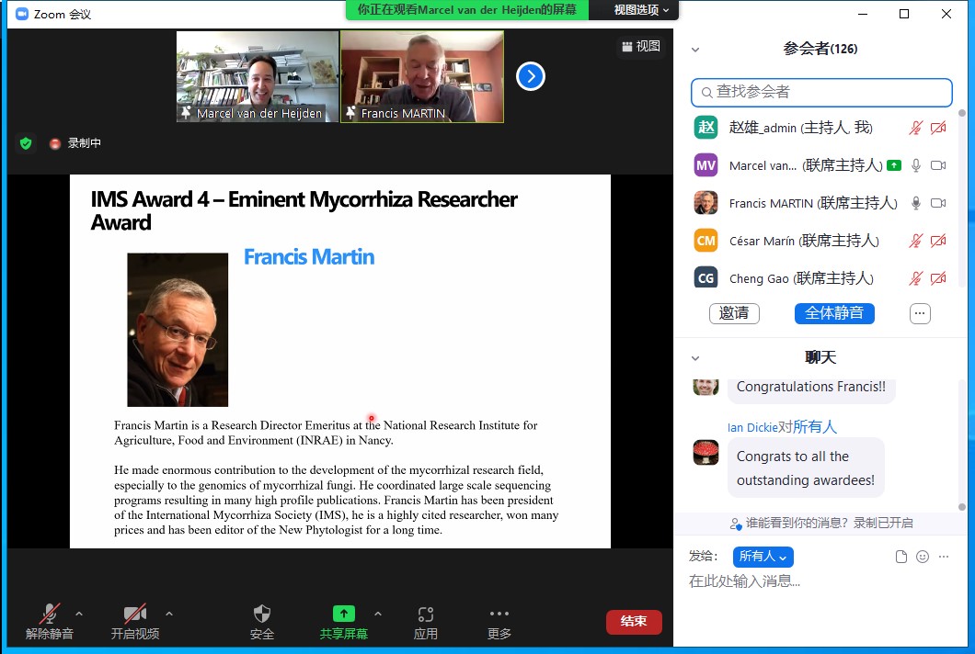Image resolution: width=975 pixels, height=654 pixels.
Task: Click the More options icon in toolbar
Action: click(x=499, y=615)
